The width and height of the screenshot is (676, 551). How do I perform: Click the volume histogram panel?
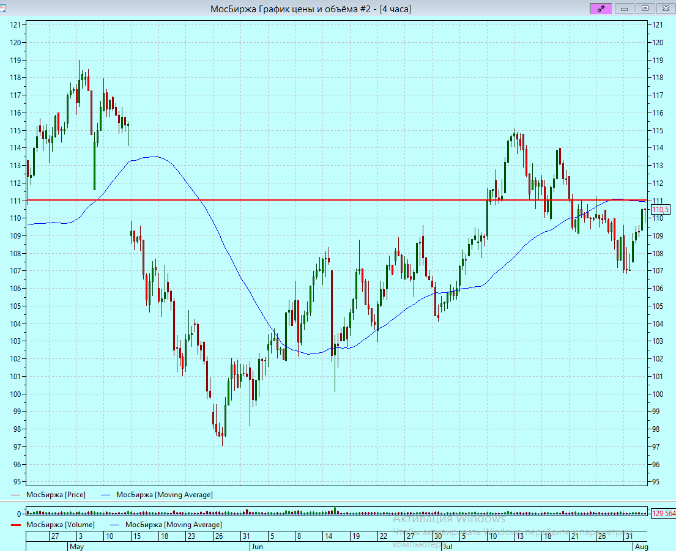click(336, 511)
